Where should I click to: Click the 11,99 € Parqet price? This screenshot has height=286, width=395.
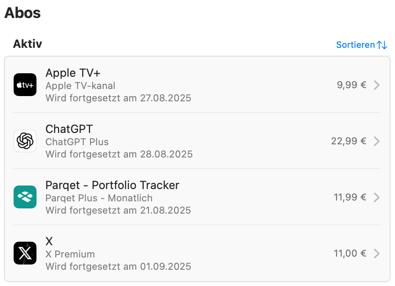pos(350,197)
